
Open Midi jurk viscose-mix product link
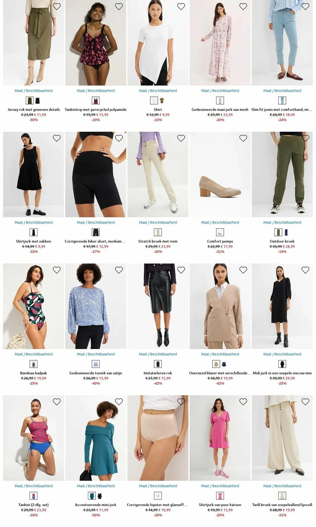tap(282, 373)
